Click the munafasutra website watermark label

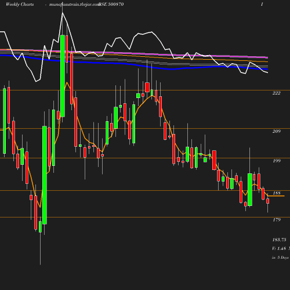tap(74, 5)
